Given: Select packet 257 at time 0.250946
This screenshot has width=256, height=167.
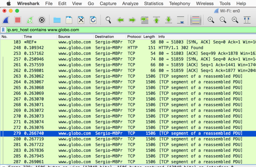Looking at the screenshot, I should click(128, 59).
